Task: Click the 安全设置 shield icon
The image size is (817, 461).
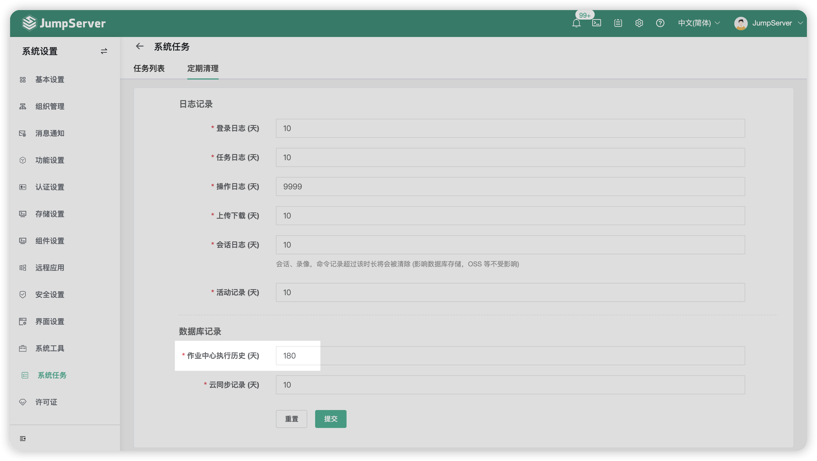Action: point(22,295)
